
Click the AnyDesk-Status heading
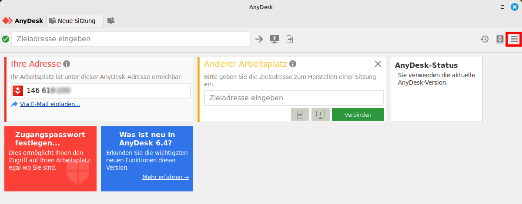(426, 66)
